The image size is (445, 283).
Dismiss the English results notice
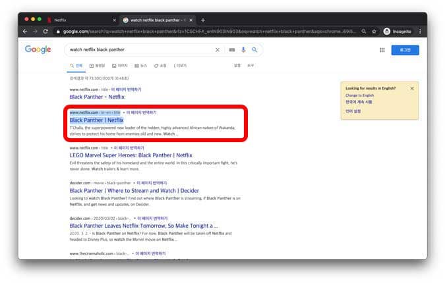(412, 88)
